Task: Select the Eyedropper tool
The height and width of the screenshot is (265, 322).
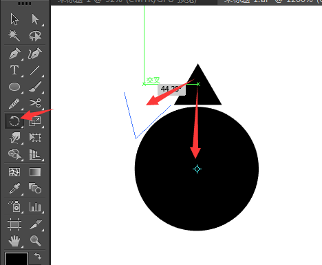Action: tap(14, 189)
